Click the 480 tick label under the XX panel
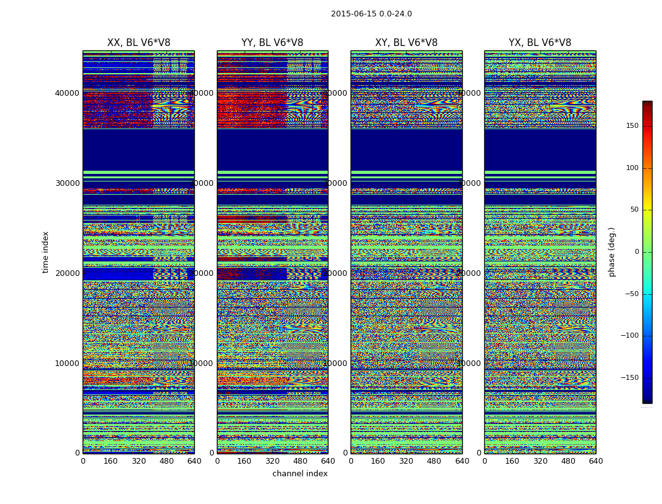Screen dimensions: 662x504 tap(166, 461)
